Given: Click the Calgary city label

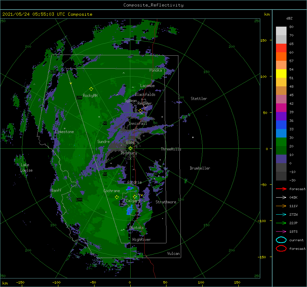Looking at the screenshot, I should click(133, 201).
